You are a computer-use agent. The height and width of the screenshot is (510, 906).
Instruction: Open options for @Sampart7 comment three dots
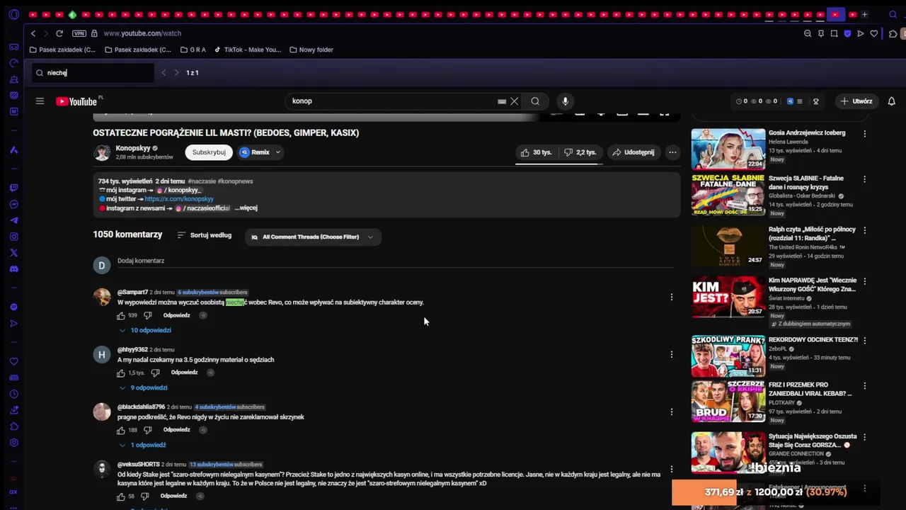point(672,297)
